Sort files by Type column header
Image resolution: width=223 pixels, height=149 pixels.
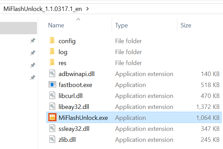121,25
